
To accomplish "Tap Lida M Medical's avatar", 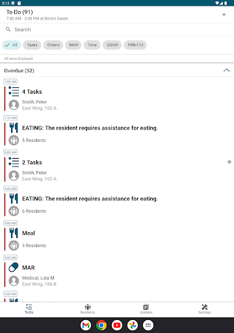I will coord(14,281).
